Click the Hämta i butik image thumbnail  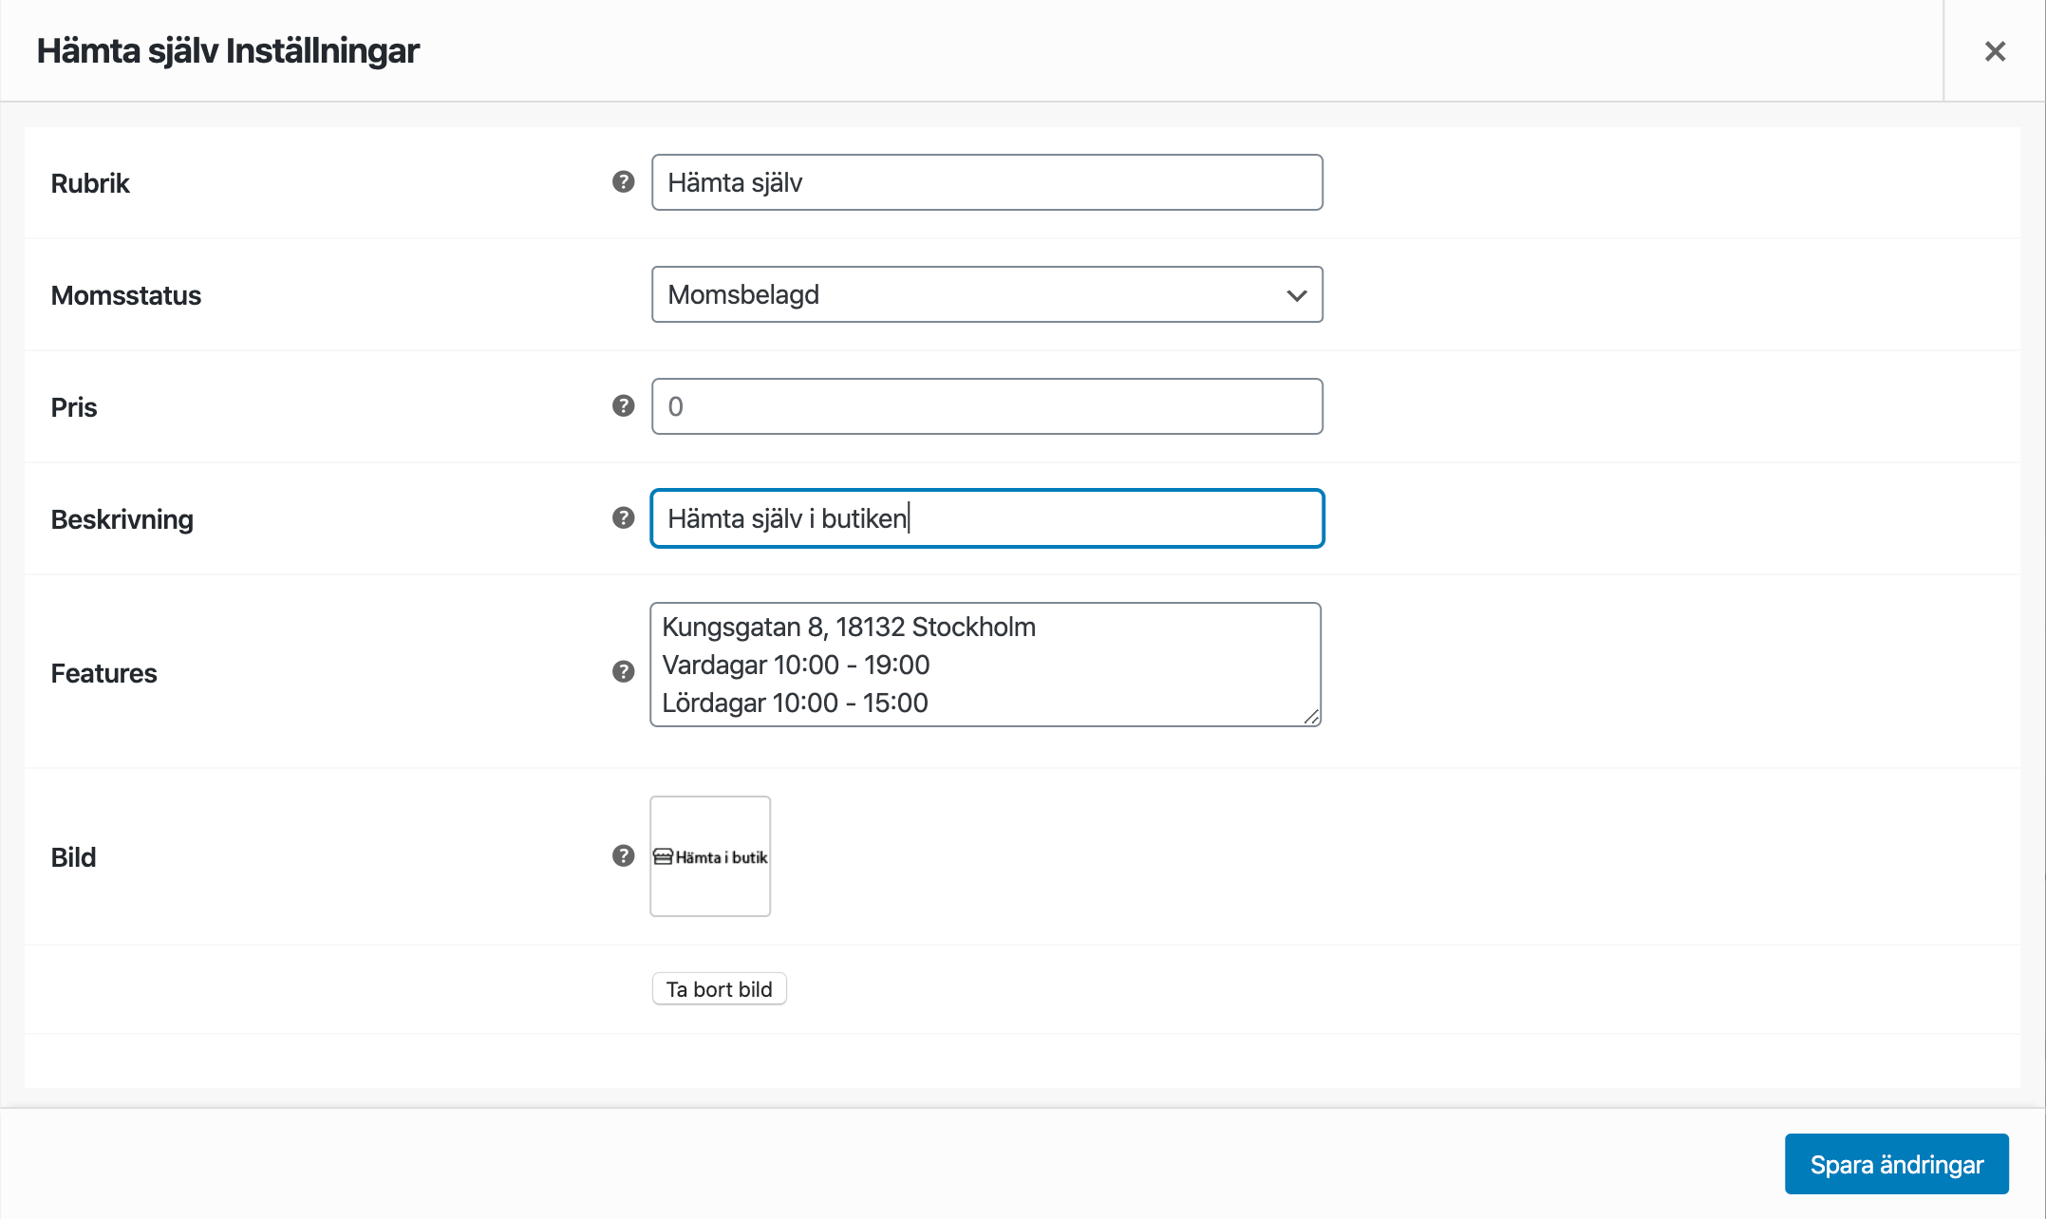point(710,856)
